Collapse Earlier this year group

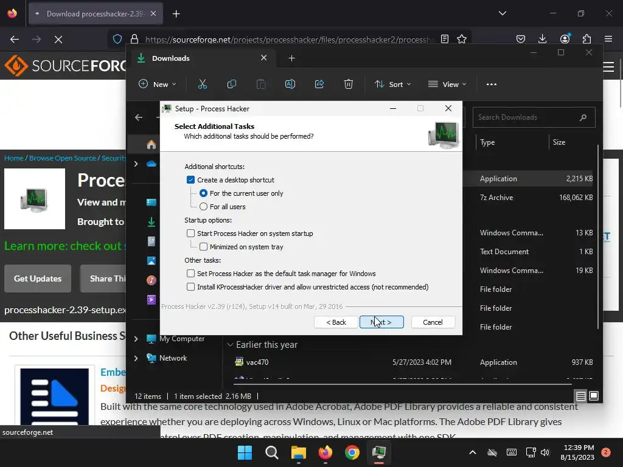pyautogui.click(x=229, y=345)
